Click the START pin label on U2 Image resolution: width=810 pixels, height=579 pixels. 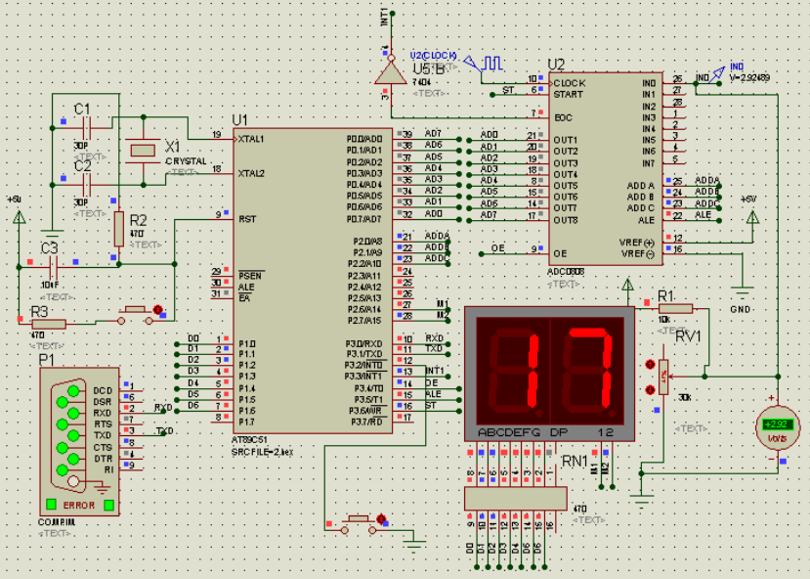(569, 94)
